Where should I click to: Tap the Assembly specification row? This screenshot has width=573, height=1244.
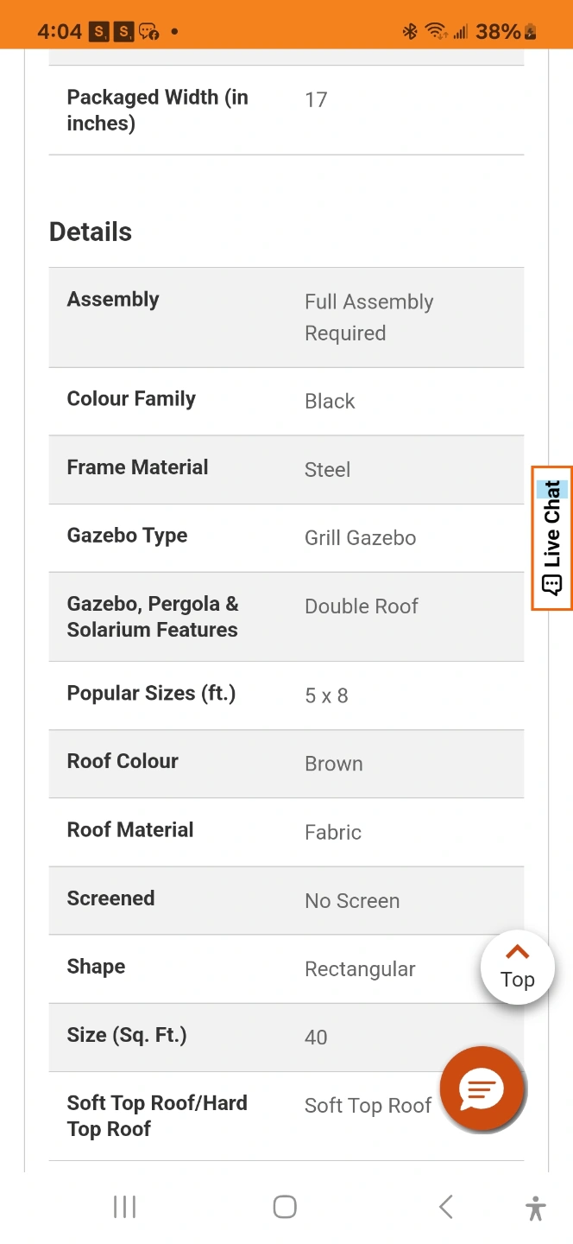[x=286, y=317]
